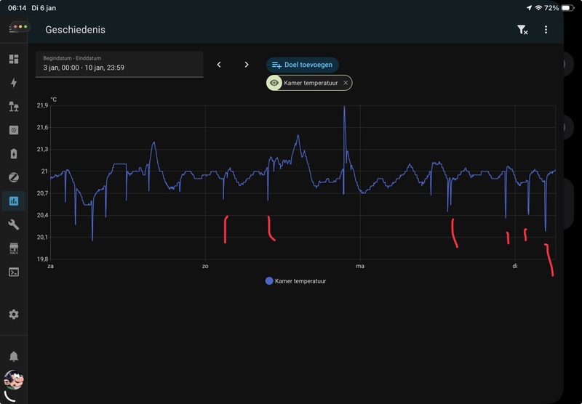The height and width of the screenshot is (404, 582).
Task: Go to the next date range
Action: click(x=247, y=65)
